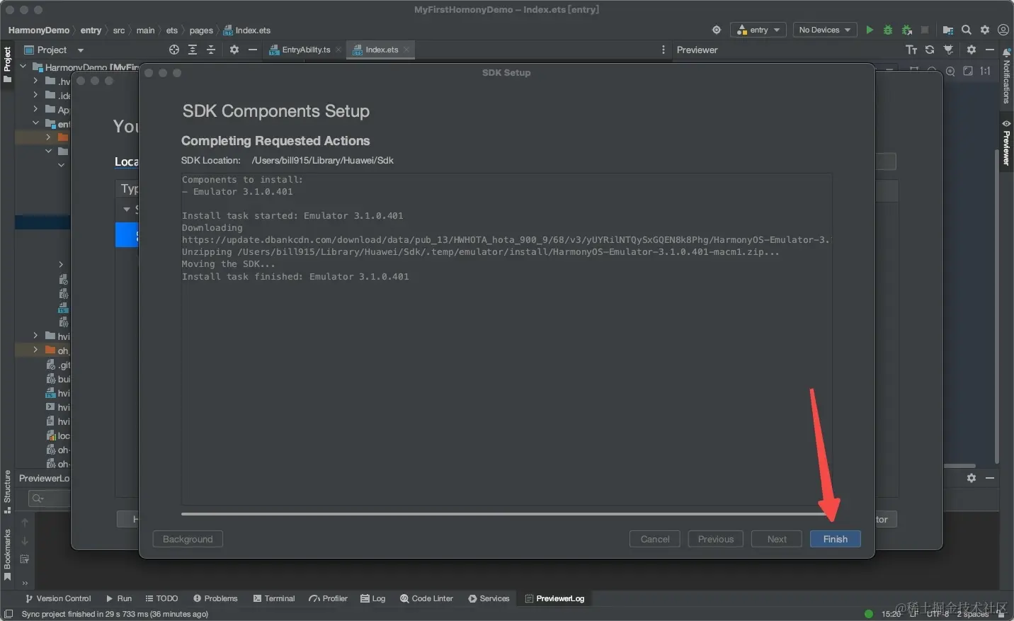Click the Background button in SDK Setup
Screen dimensions: 1014x621
tap(188, 539)
